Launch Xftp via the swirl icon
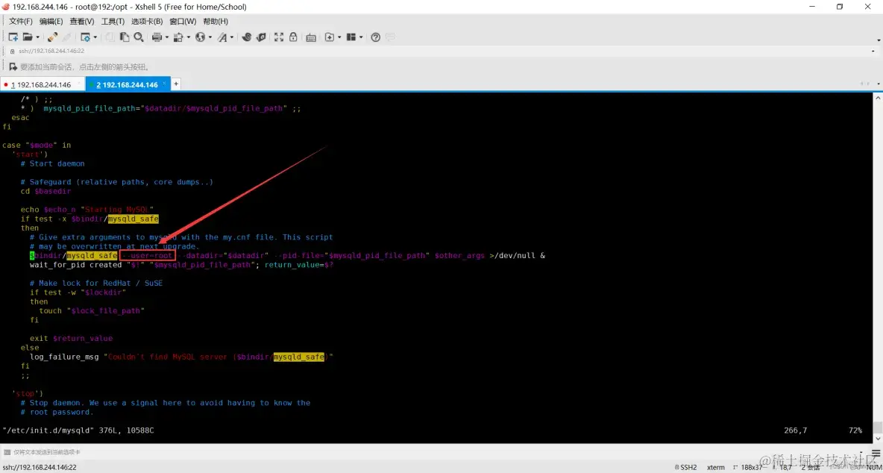 pos(247,37)
